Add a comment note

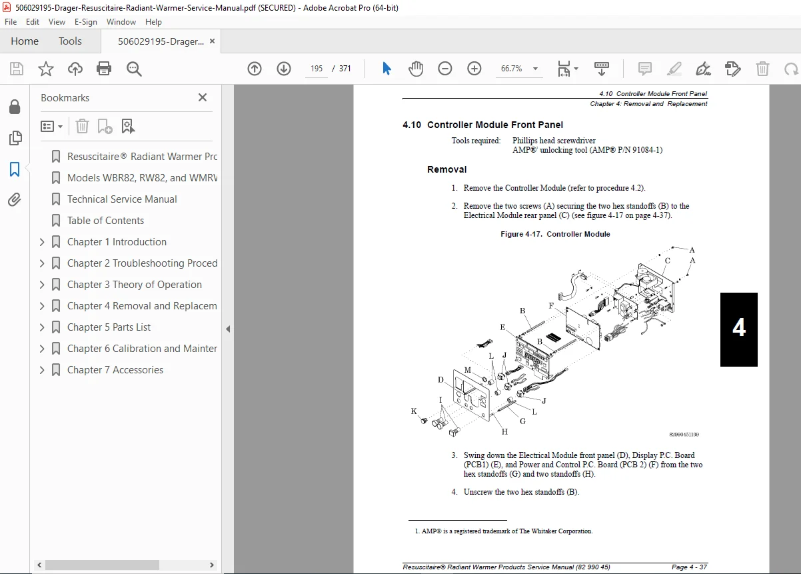[645, 69]
